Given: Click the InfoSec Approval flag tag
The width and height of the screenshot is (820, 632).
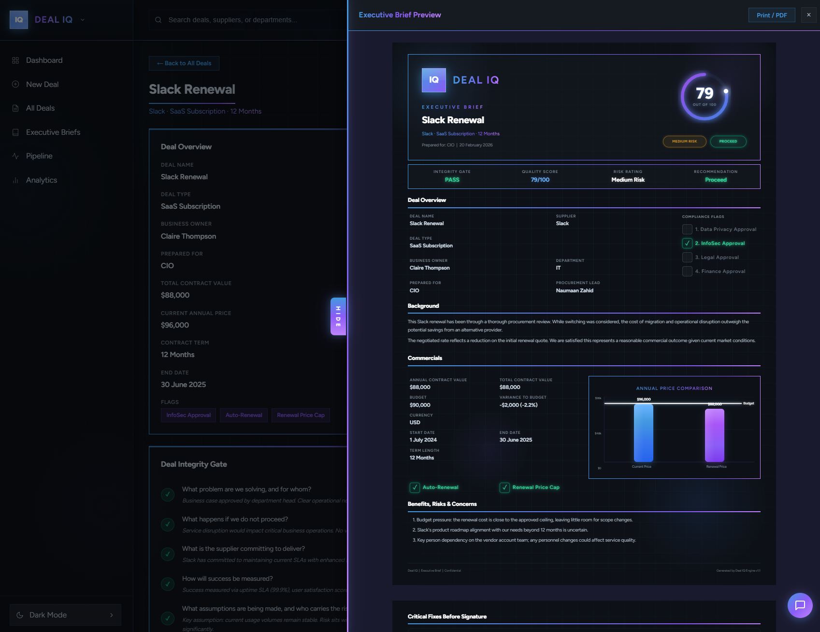Looking at the screenshot, I should tap(188, 415).
